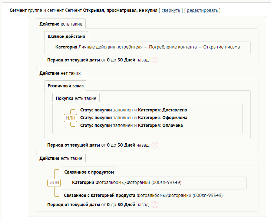Click the Связанное с категорией продукта condition line
This screenshot has width=271, height=221.
pos(143,195)
